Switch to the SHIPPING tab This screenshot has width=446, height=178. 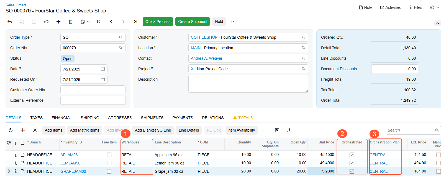(x=90, y=118)
